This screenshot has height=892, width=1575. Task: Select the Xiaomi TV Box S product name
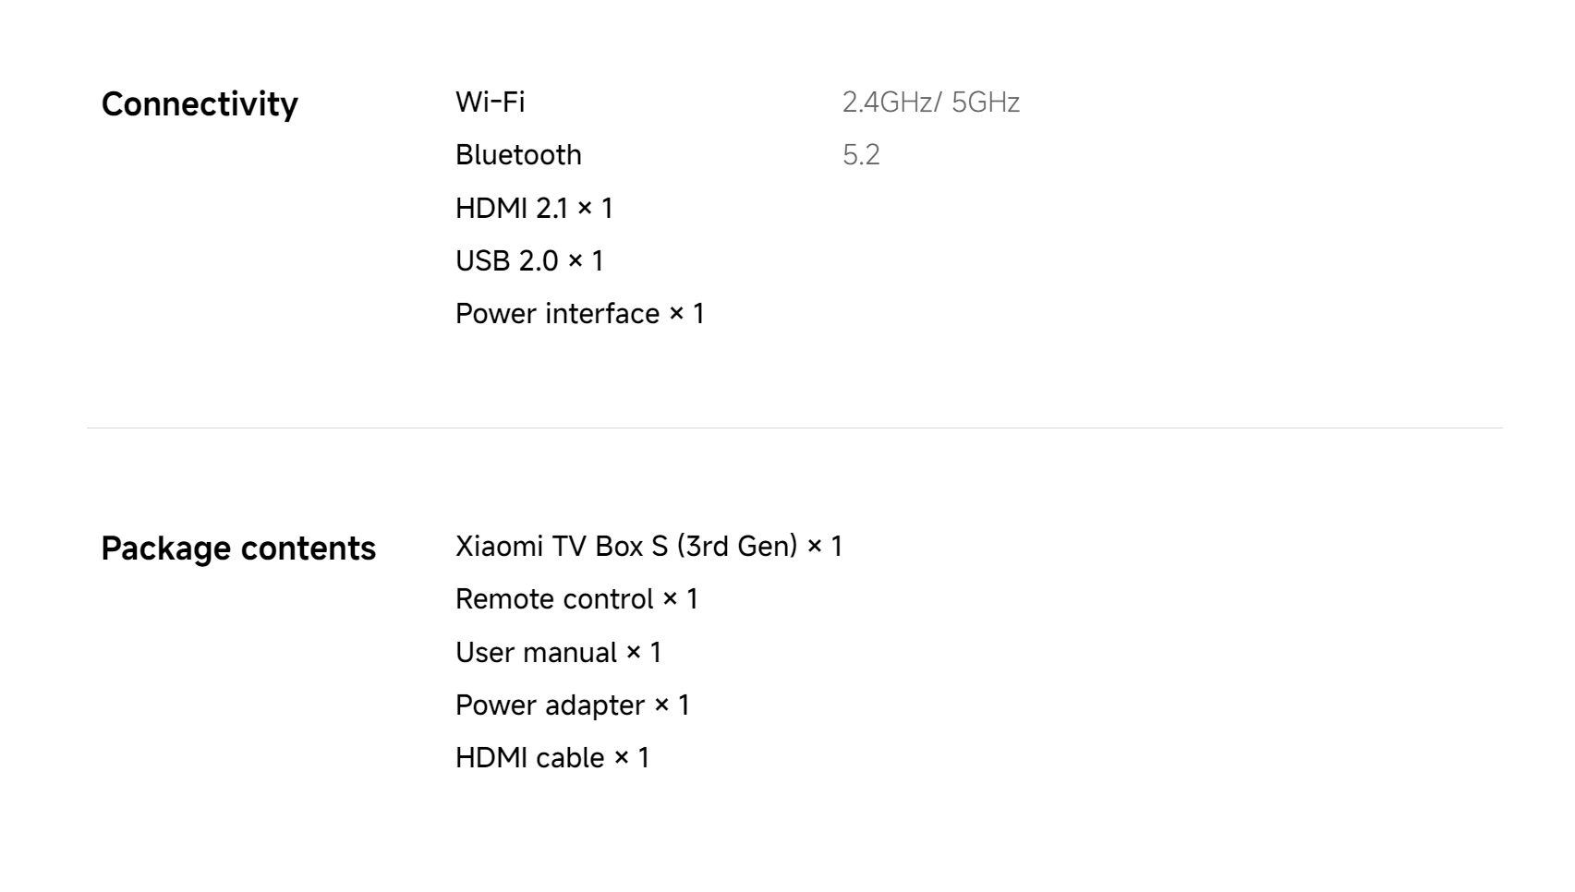pos(562,547)
